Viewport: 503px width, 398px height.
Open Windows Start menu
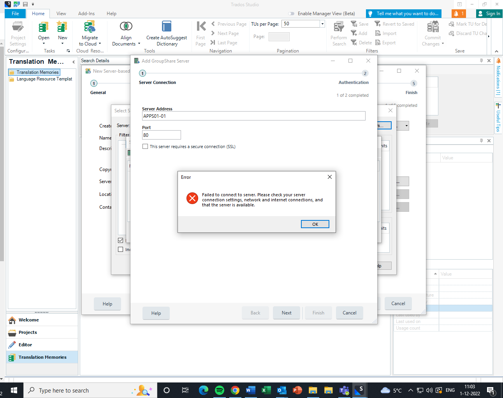tap(14, 390)
